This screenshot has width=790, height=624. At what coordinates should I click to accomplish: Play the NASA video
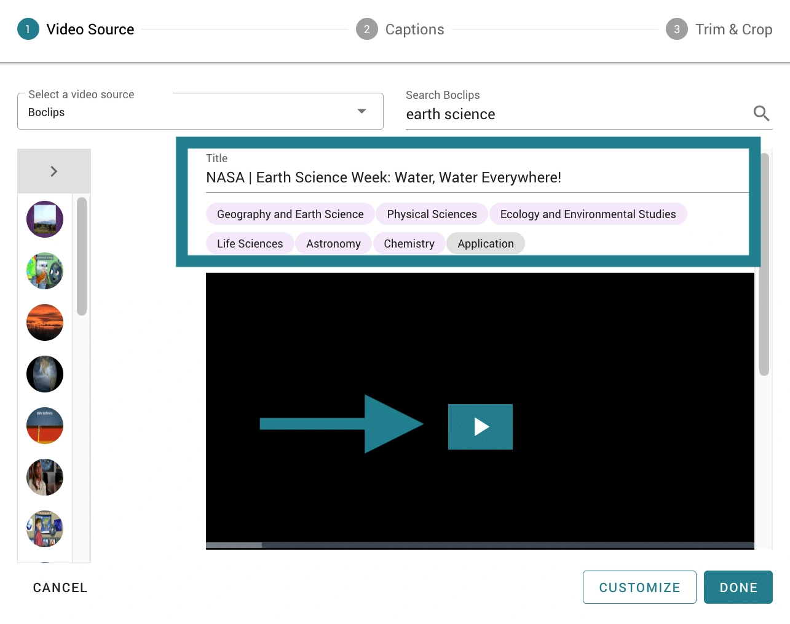(x=480, y=427)
